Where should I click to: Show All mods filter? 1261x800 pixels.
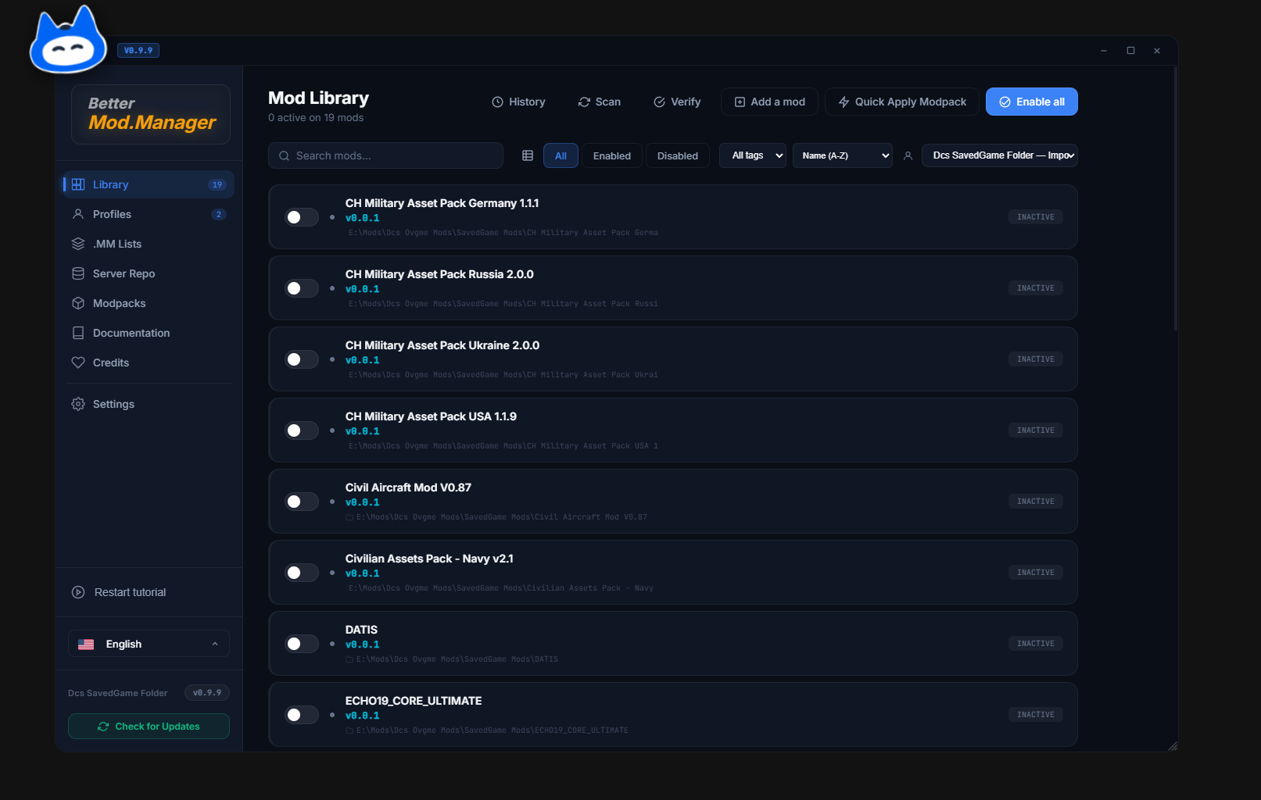(x=561, y=155)
